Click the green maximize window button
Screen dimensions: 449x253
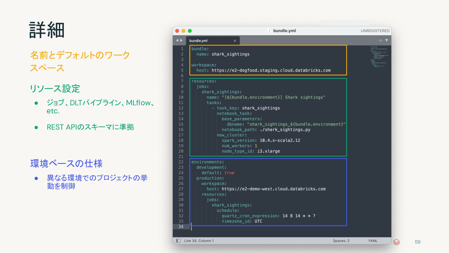(x=190, y=31)
